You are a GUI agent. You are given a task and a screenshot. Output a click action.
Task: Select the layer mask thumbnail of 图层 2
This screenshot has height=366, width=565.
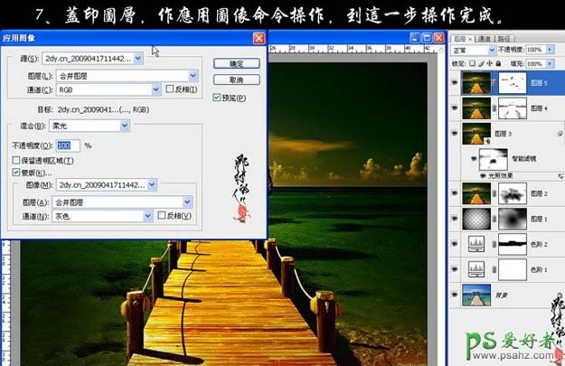click(x=513, y=192)
